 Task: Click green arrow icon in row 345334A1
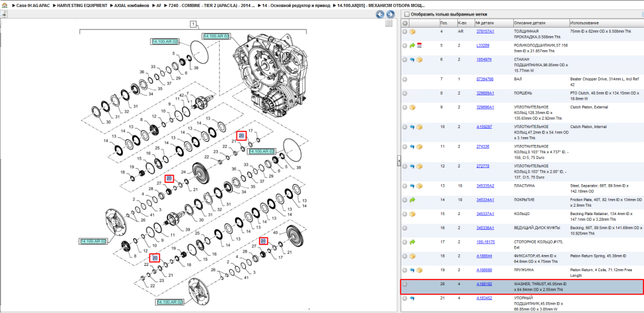click(413, 200)
